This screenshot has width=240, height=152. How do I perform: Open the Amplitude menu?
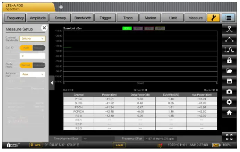point(38,18)
